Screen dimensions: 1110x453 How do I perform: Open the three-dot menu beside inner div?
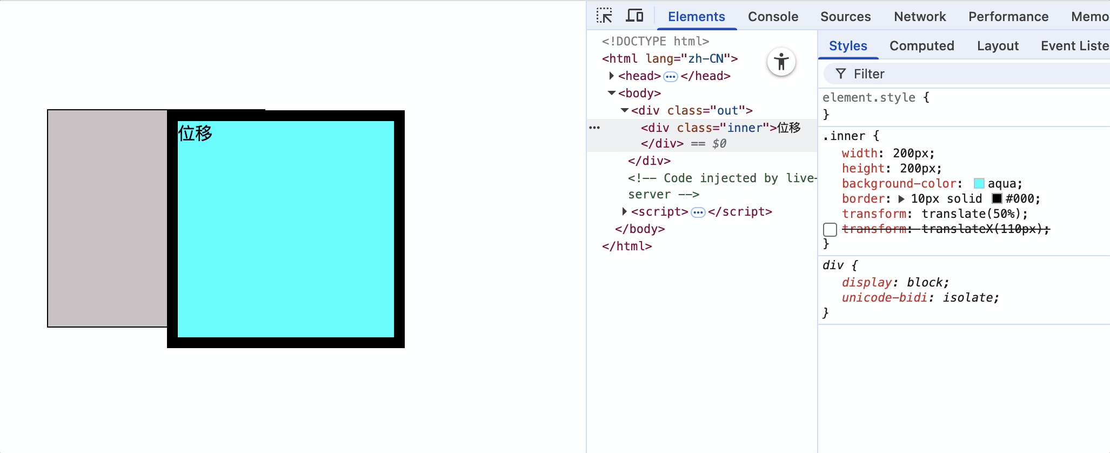coord(594,128)
